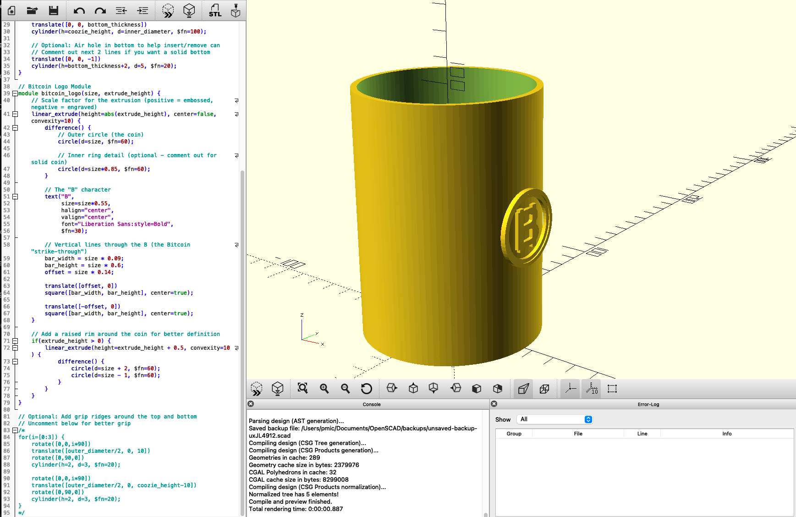Viewport: 796px width, 517px height.
Task: Open the Show filter dropdown set to All
Action: pos(555,419)
